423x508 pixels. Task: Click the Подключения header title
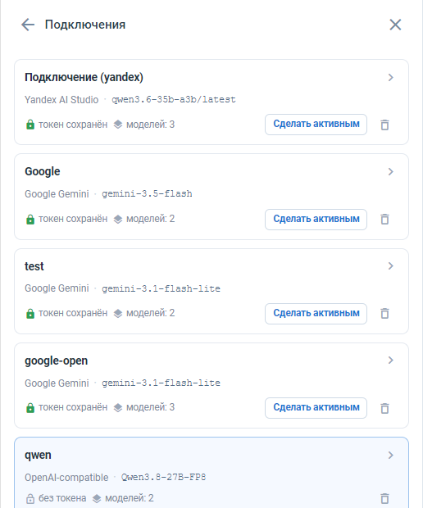tap(85, 25)
